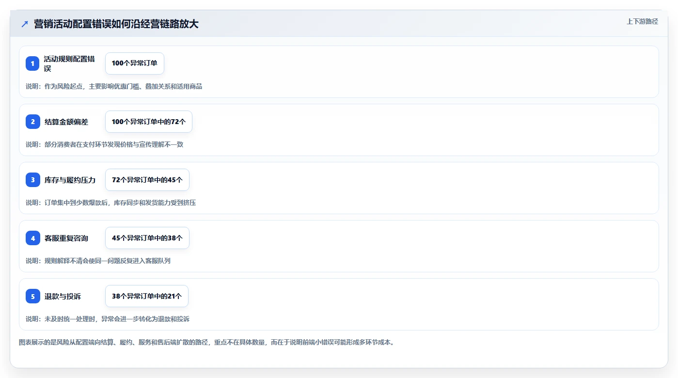Click the note starting 说明：作为风险起点
This screenshot has height=378, width=678.
click(x=114, y=86)
